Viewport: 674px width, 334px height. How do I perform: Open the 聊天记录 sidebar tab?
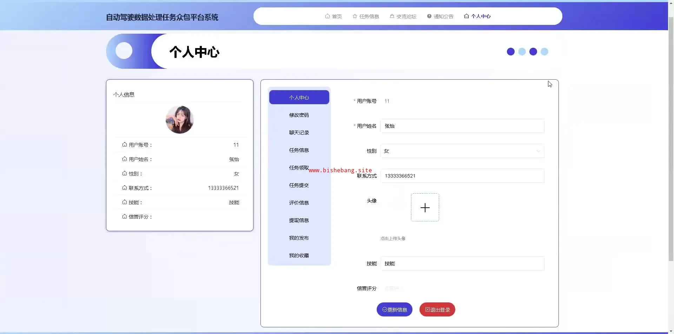tap(299, 133)
